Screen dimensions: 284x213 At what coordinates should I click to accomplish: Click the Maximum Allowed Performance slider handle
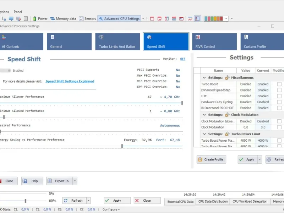click(x=182, y=103)
